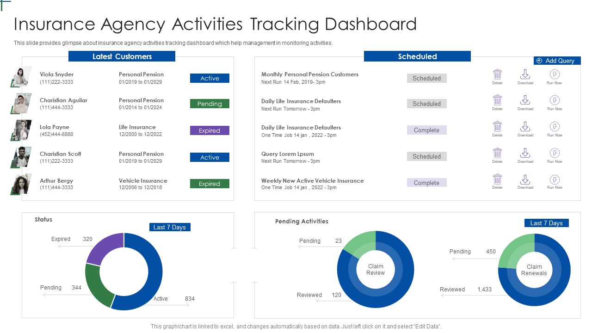Click the Claim Review donut center label

(x=376, y=269)
